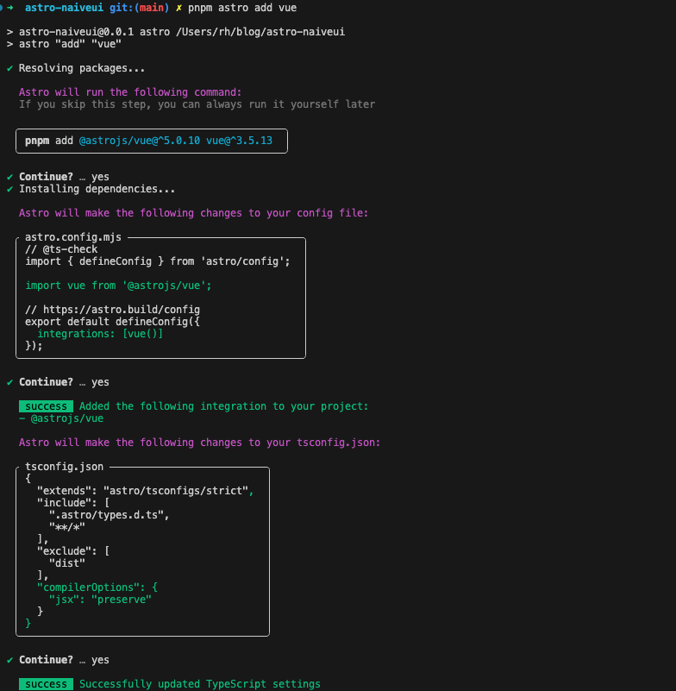Select the 'astro-naiveui' directory name in prompt
The width and height of the screenshot is (676, 691).
pyautogui.click(x=65, y=8)
